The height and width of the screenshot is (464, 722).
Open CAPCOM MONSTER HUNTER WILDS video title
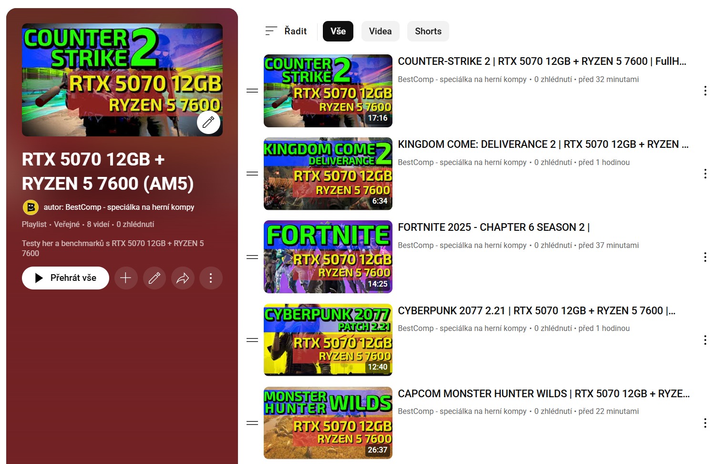click(544, 394)
